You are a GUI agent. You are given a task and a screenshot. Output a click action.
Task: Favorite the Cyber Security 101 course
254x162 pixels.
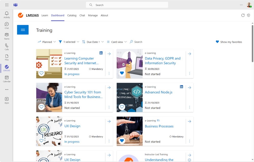click(41, 107)
